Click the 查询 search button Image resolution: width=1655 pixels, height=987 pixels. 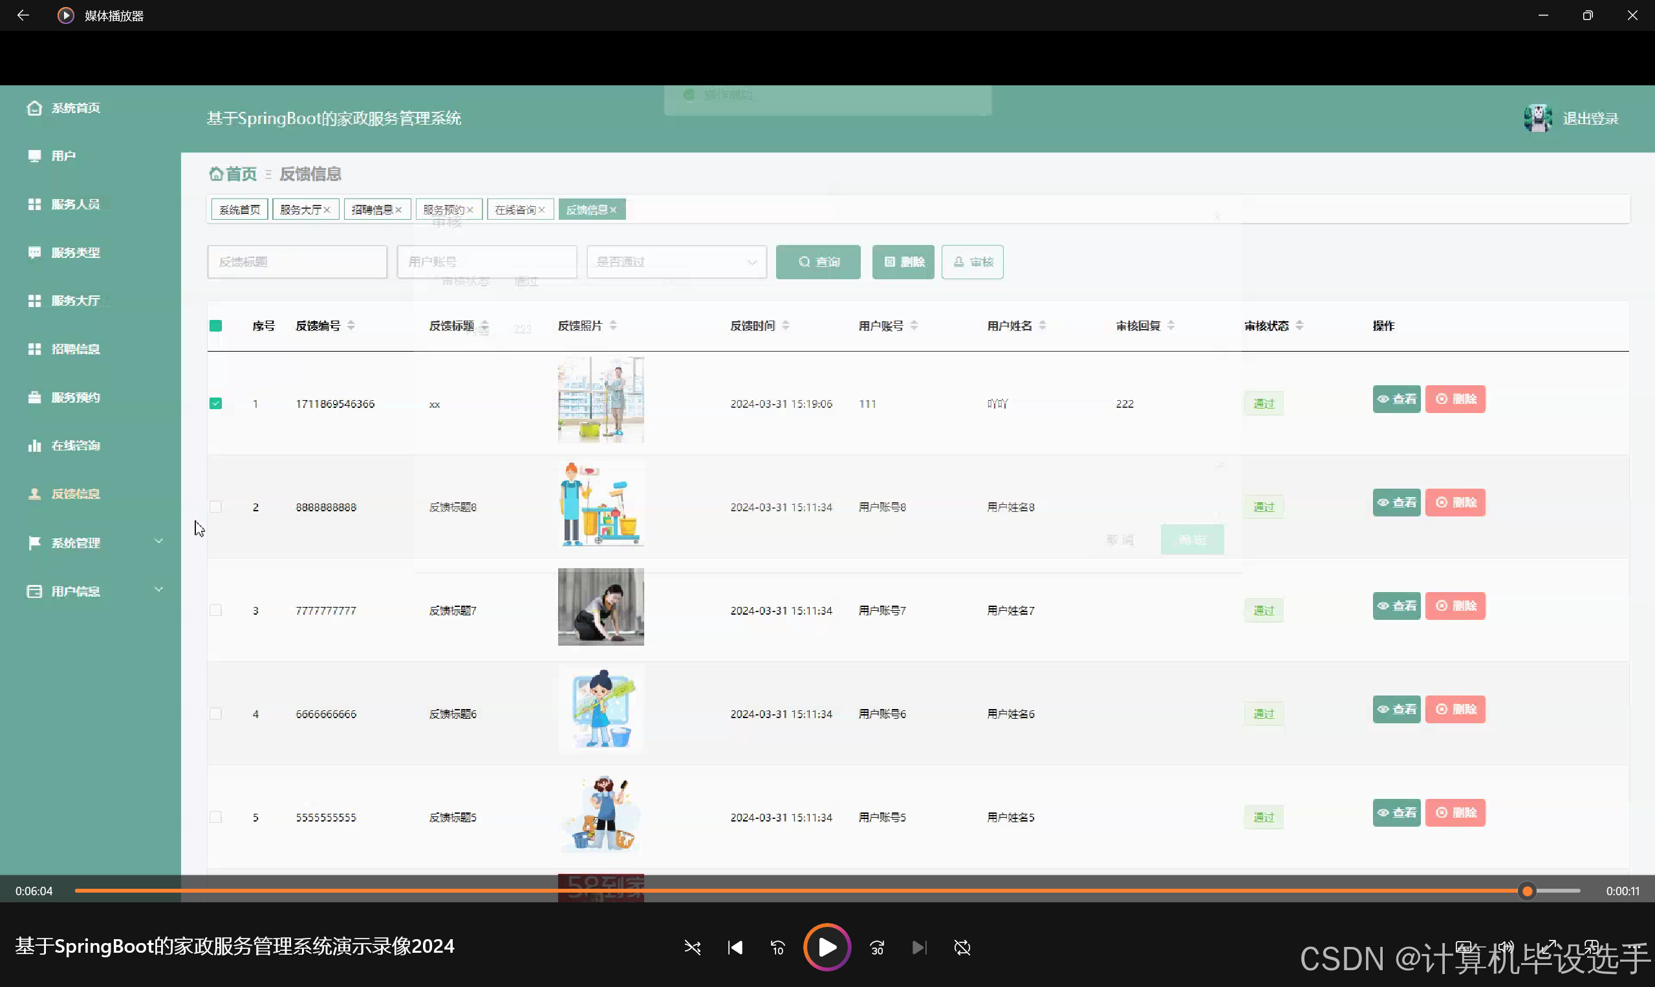coord(818,262)
